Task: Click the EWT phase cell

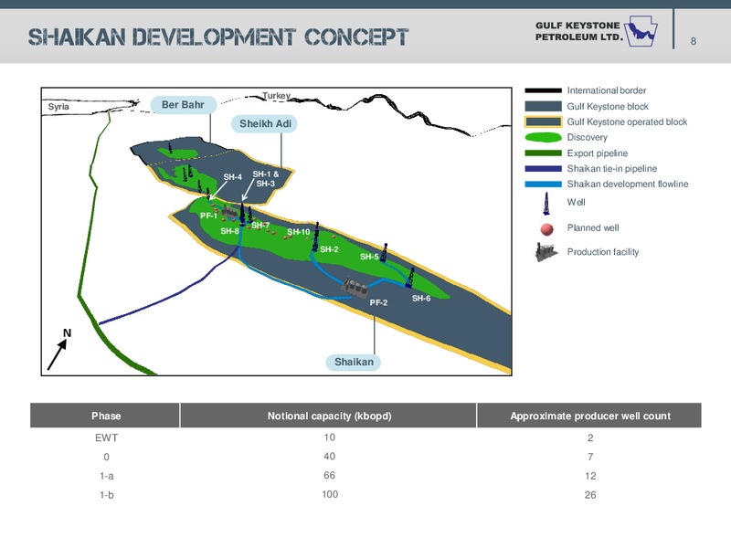Action: (106, 438)
